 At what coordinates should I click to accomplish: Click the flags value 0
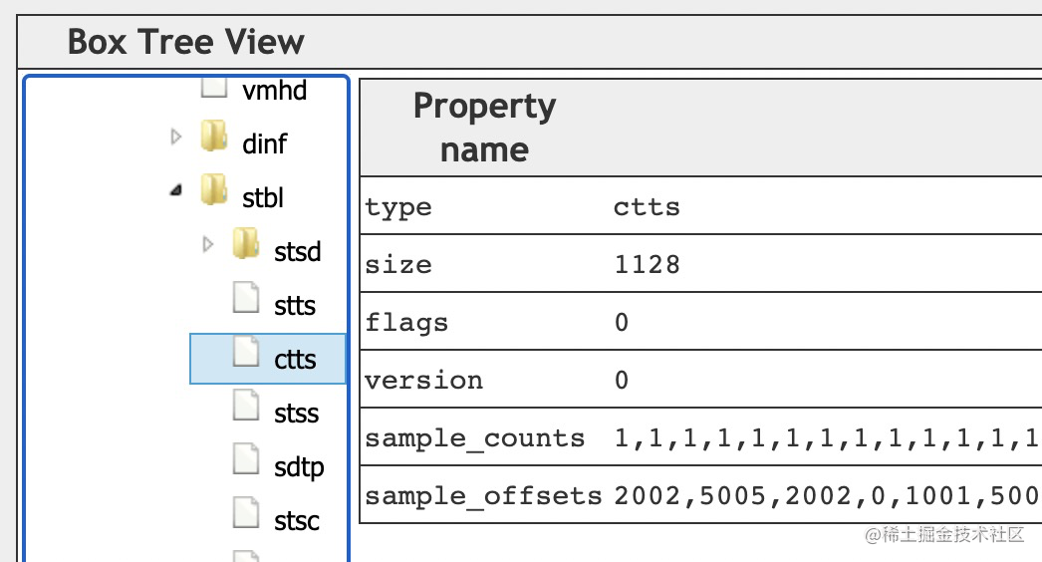click(x=622, y=323)
